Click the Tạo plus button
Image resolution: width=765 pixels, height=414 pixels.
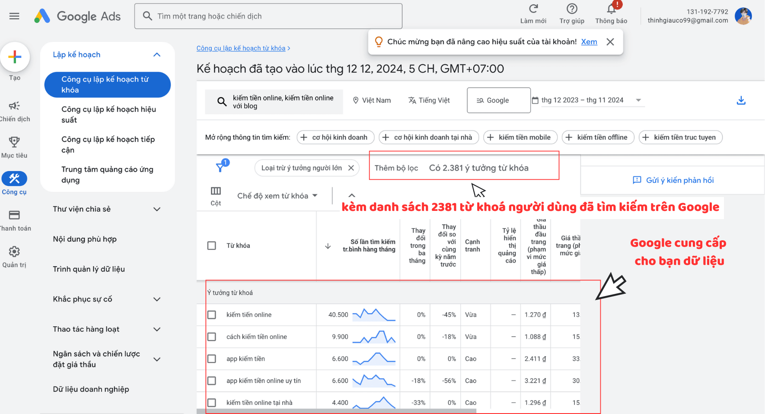point(15,57)
